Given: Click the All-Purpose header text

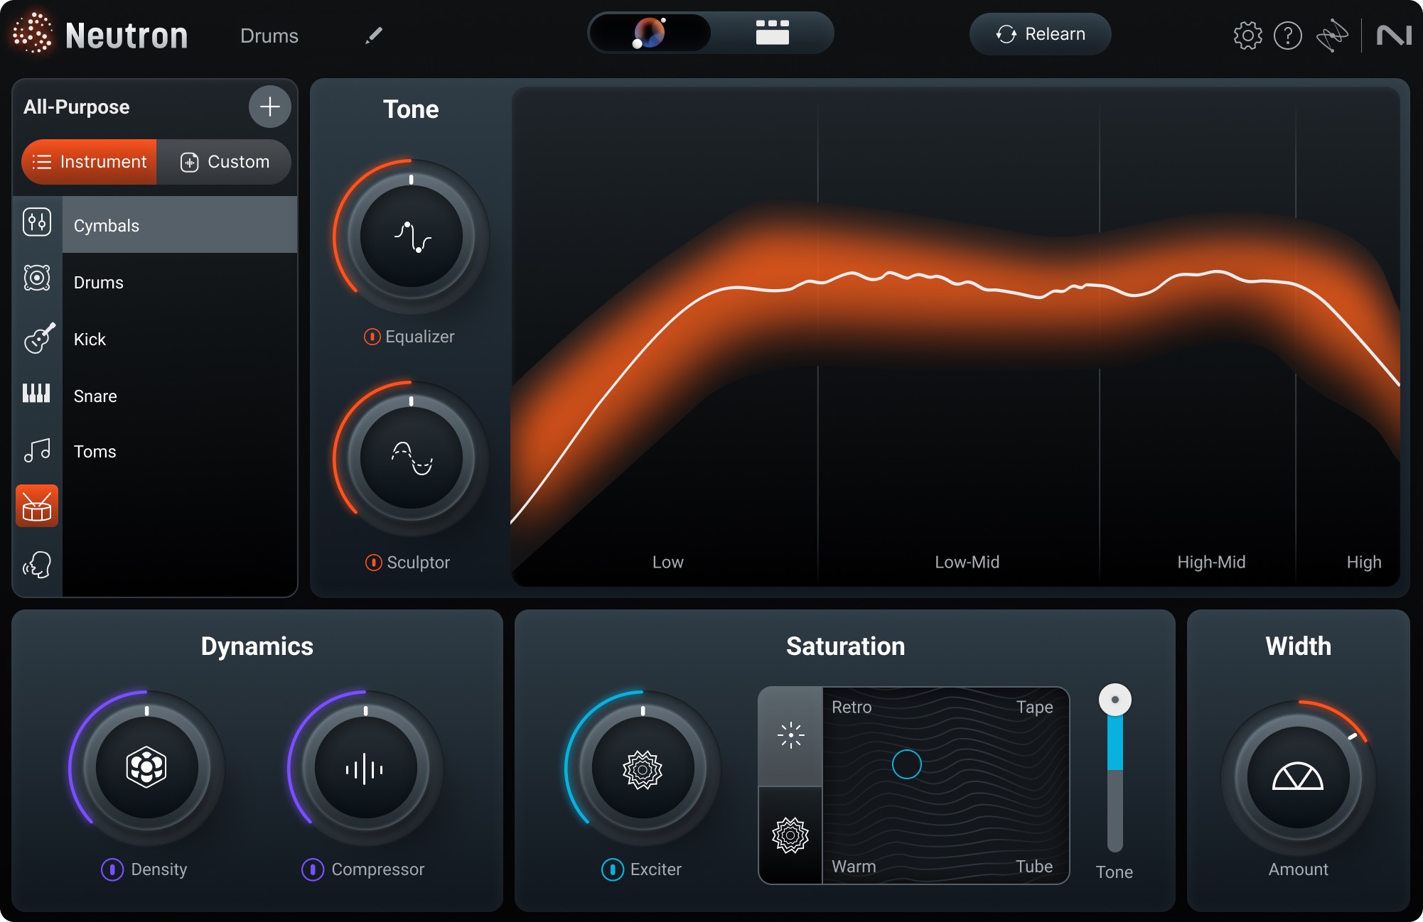Looking at the screenshot, I should [77, 107].
